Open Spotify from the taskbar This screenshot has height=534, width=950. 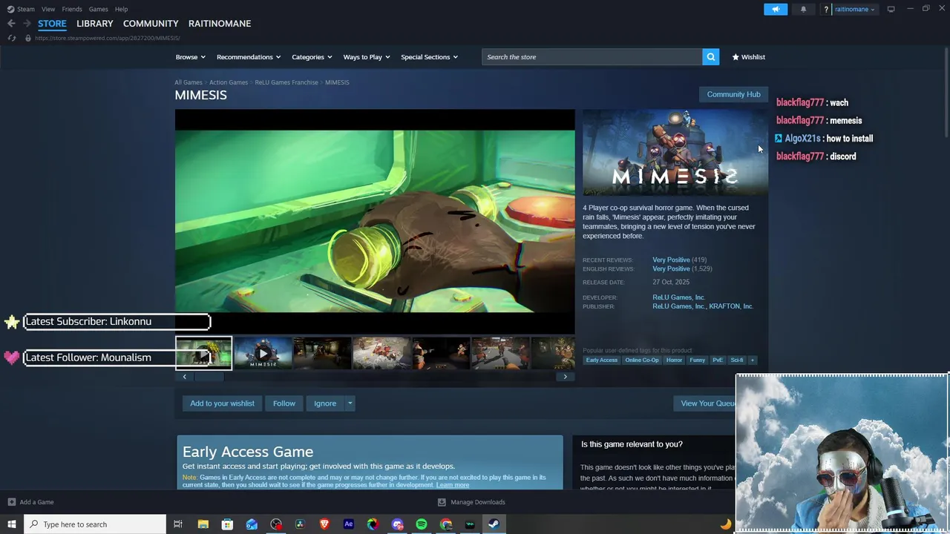(x=422, y=524)
